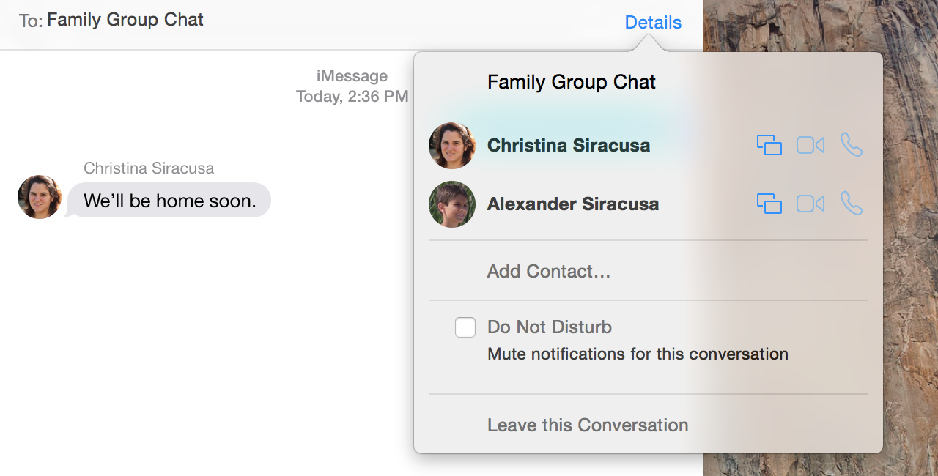Click the Do Not Disturb label
This screenshot has height=476, width=938.
point(550,327)
